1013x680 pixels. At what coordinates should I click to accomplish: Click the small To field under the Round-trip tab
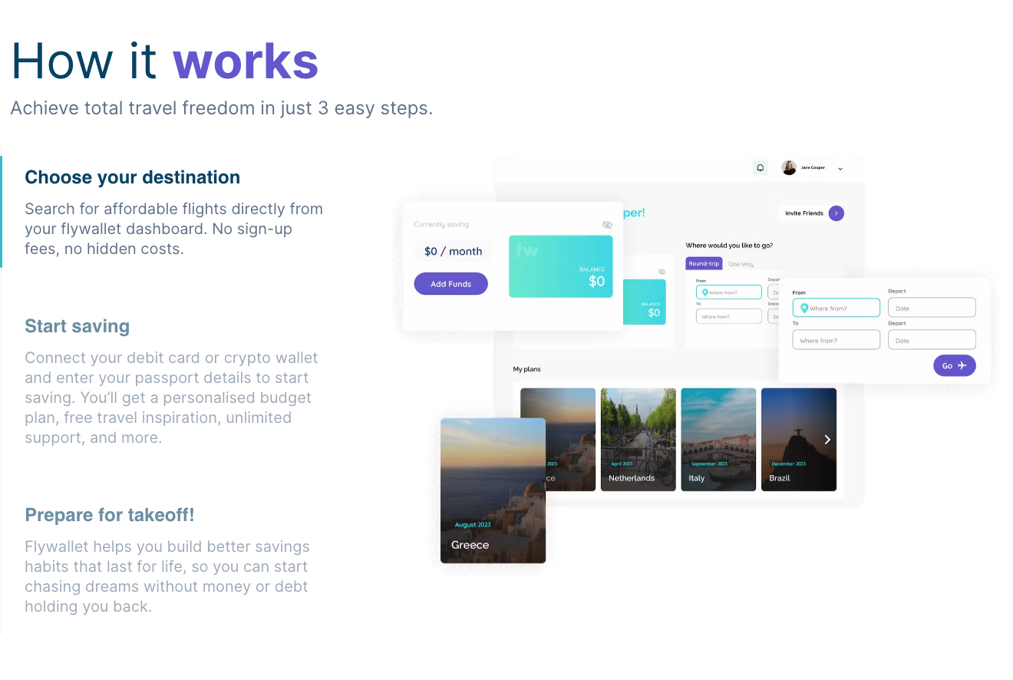pos(729,316)
